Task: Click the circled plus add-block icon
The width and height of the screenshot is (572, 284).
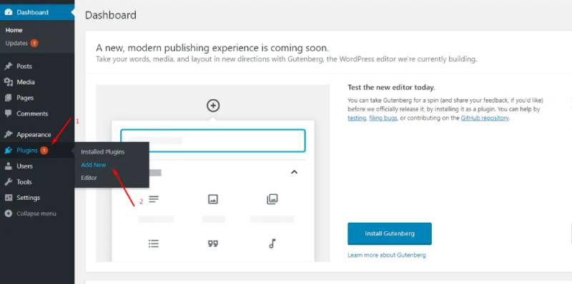Action: (x=213, y=106)
